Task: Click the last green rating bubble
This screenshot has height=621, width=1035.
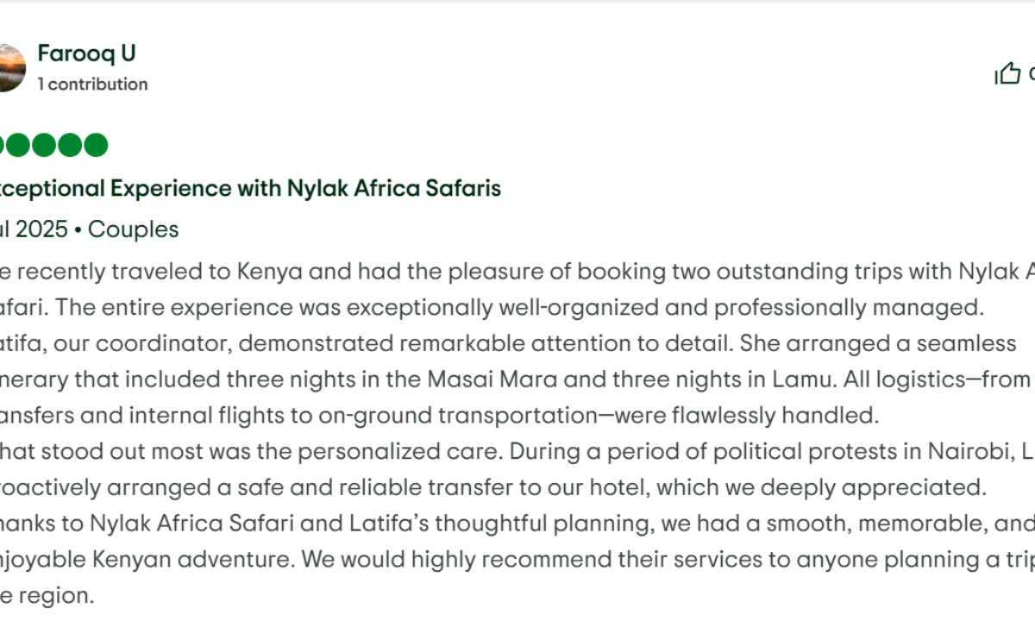Action: (96, 145)
